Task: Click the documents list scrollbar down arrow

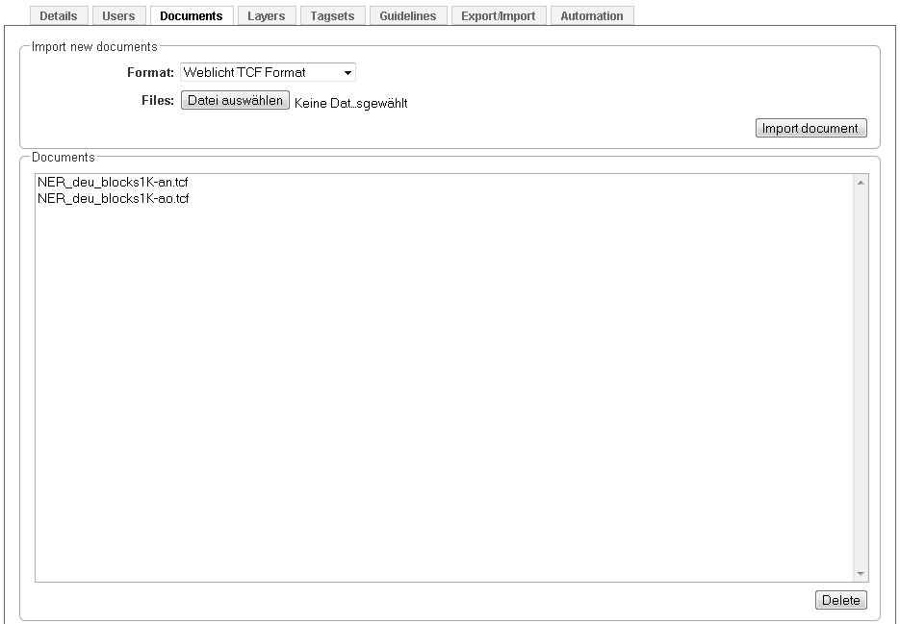Action: click(x=861, y=574)
